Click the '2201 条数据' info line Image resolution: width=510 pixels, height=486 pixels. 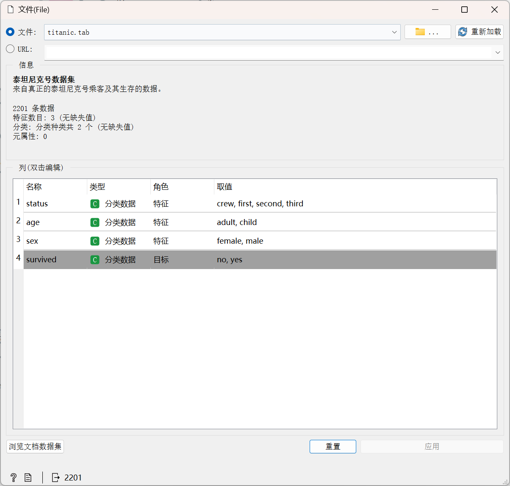pyautogui.click(x=33, y=108)
